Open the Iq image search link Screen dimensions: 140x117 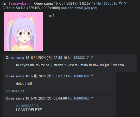pos(13,8)
